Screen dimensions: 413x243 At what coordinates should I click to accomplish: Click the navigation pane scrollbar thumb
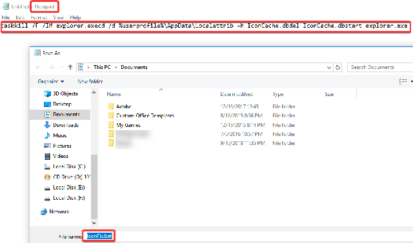click(94, 187)
